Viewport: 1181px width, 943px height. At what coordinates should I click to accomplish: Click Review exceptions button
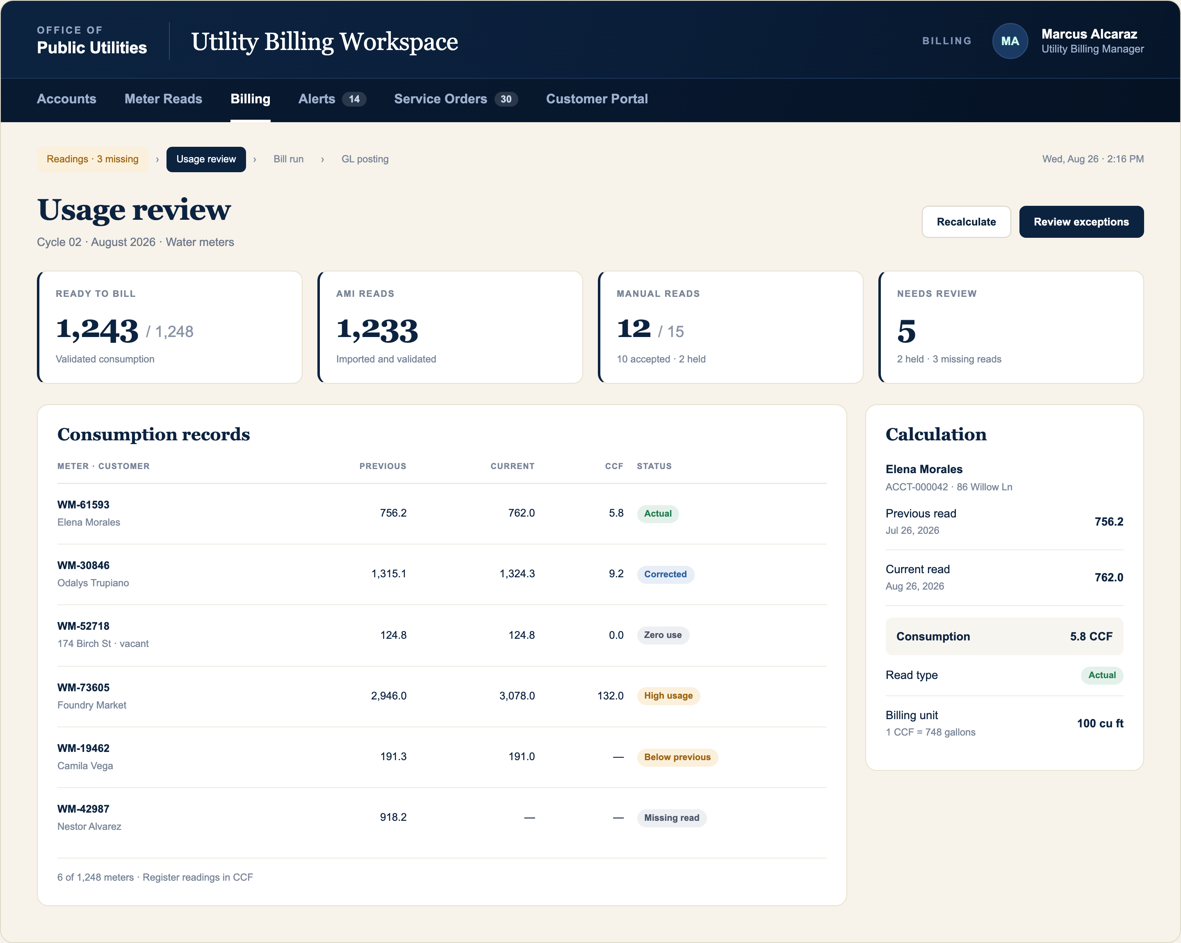[x=1081, y=222]
